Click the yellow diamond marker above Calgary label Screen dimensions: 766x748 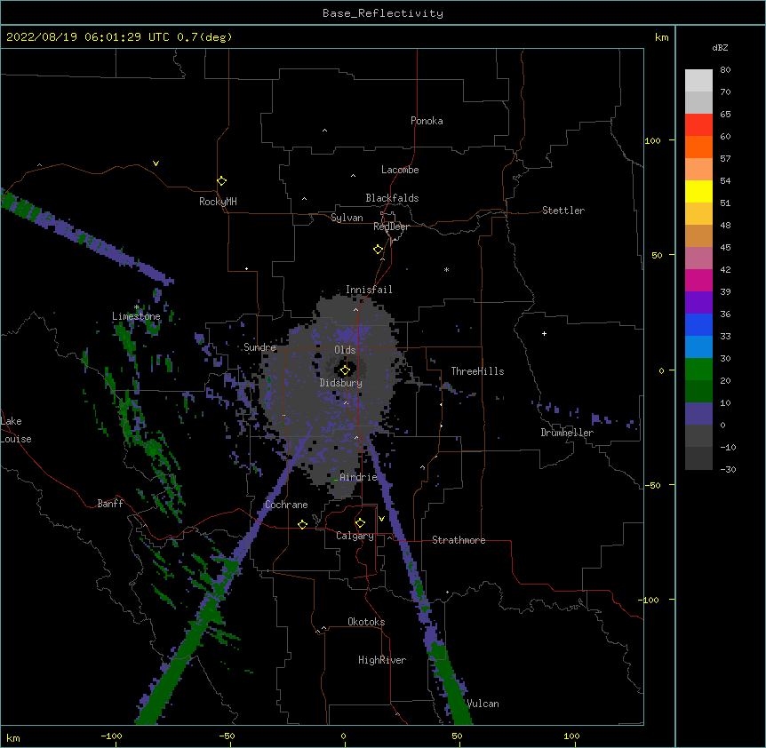[360, 523]
